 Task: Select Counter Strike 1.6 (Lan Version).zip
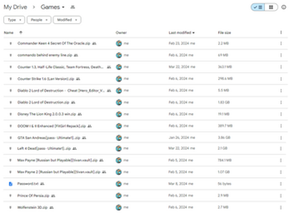46,79
